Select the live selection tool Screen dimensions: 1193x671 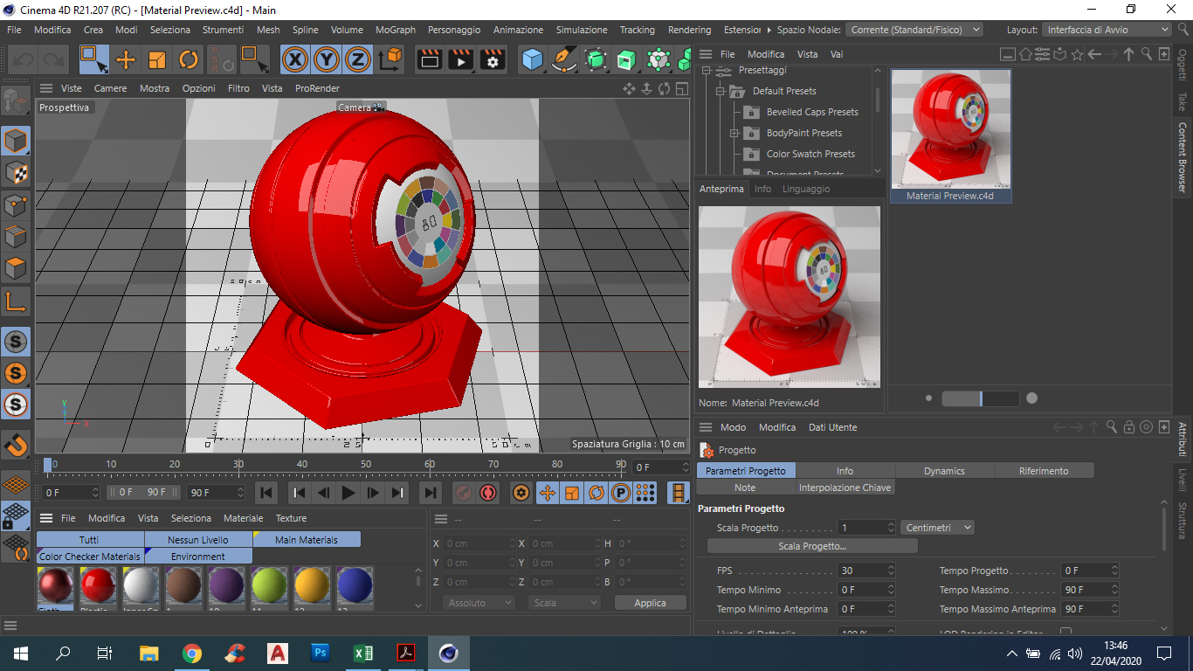(x=94, y=59)
